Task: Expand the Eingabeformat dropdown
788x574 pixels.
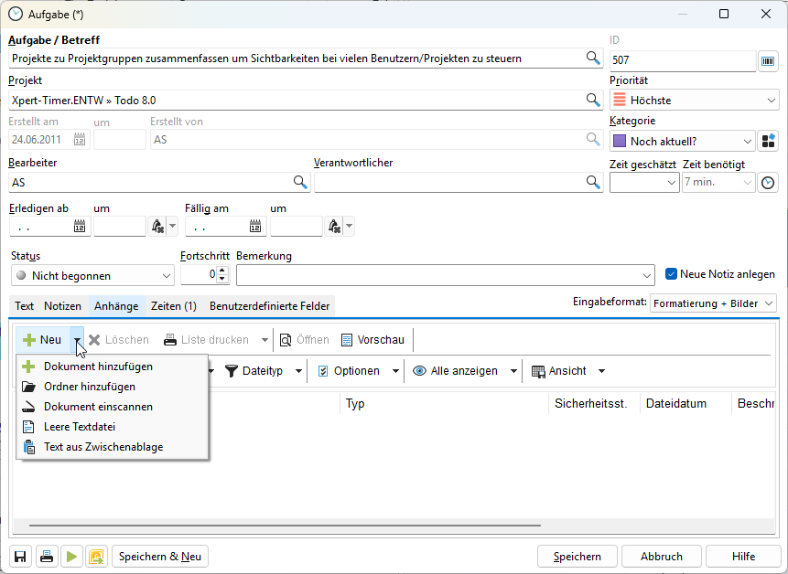Action: 768,303
